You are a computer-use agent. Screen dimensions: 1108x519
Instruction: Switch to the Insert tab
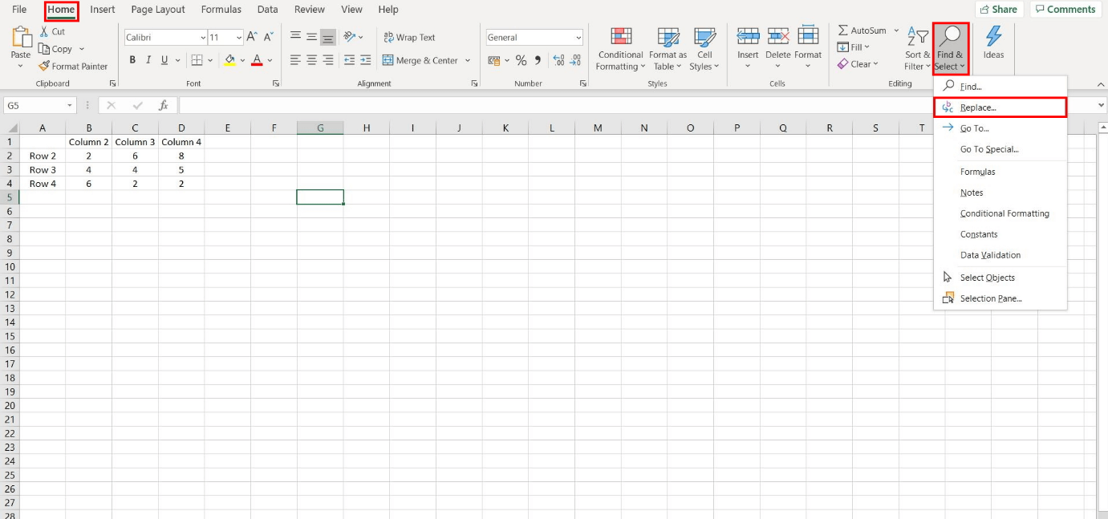[102, 10]
